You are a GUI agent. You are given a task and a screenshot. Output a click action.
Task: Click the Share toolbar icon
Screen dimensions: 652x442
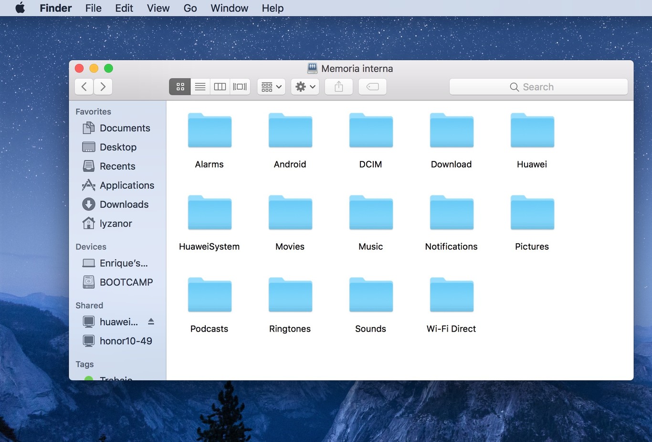point(339,86)
